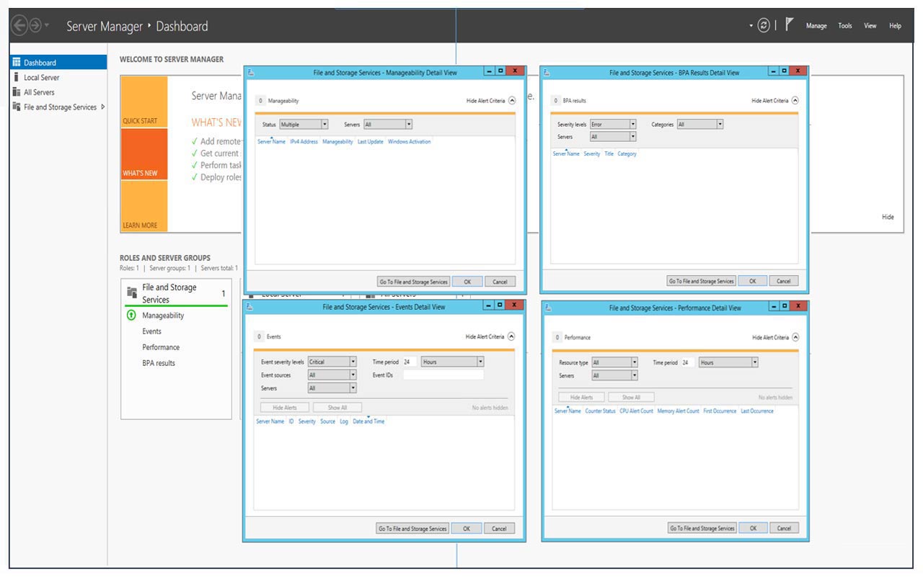Collapse alert criteria in the Manageability dialog
The height and width of the screenshot is (577, 923).
coord(512,101)
